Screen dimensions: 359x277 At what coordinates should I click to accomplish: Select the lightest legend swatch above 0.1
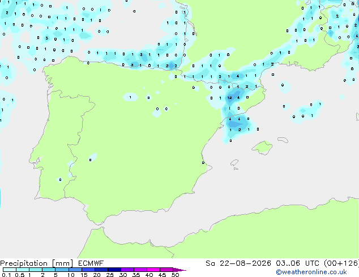10,270
